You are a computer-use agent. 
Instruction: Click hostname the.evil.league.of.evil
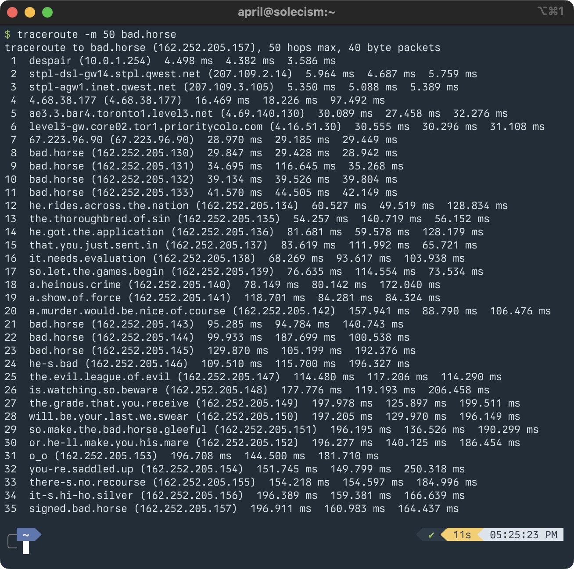click(100, 377)
